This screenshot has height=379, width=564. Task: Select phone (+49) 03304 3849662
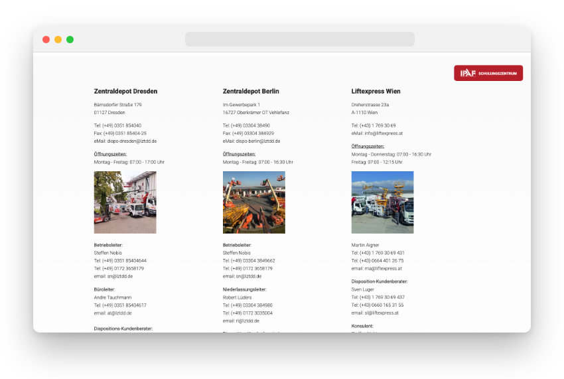point(253,261)
